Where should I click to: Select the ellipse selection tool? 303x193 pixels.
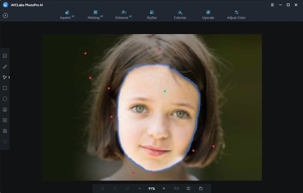tap(5, 99)
